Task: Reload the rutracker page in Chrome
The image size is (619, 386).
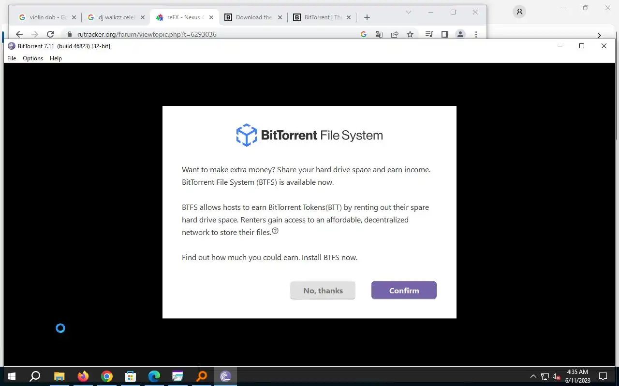Action: (50, 34)
